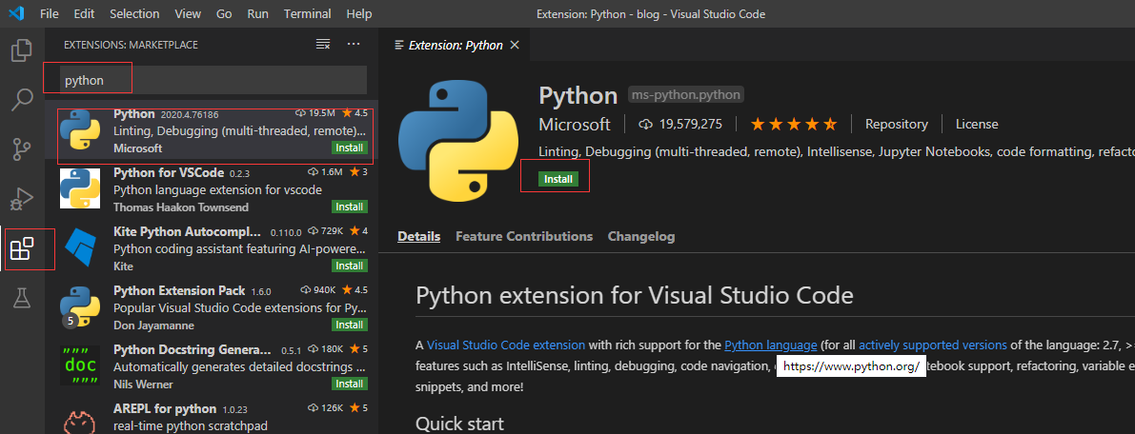Open the Extensions view icon

point(21,249)
